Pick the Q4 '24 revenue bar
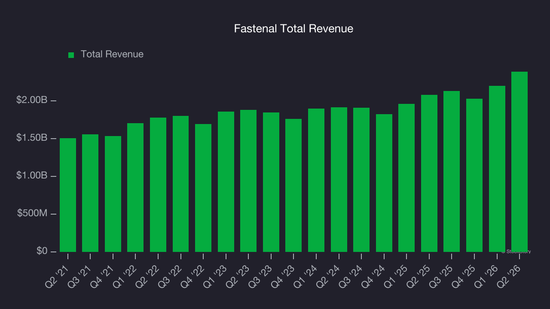The height and width of the screenshot is (309, 550). (x=384, y=183)
